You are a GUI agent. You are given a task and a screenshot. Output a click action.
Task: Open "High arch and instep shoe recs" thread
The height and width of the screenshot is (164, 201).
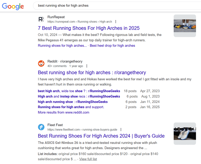click(79, 96)
